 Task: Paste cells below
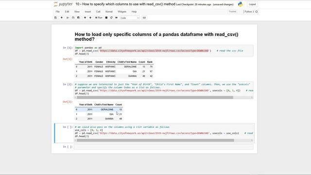[79, 17]
